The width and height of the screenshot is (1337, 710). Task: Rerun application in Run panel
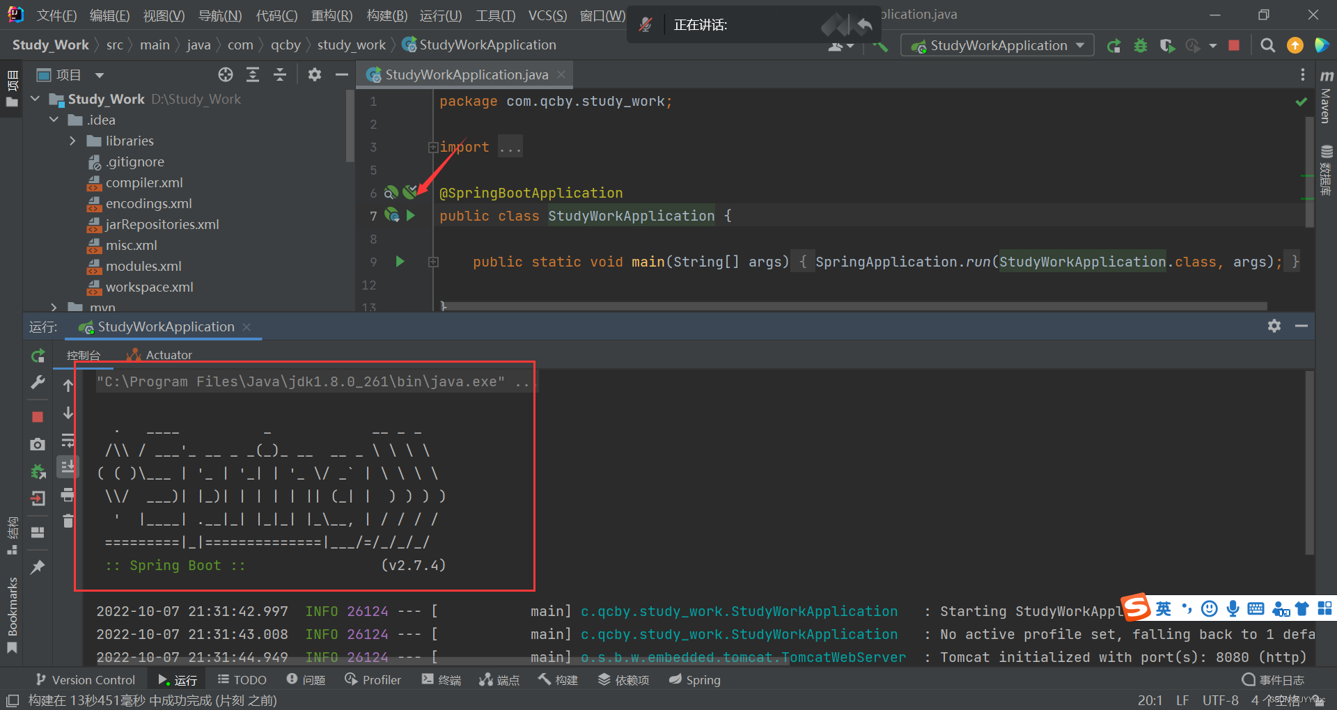click(38, 356)
